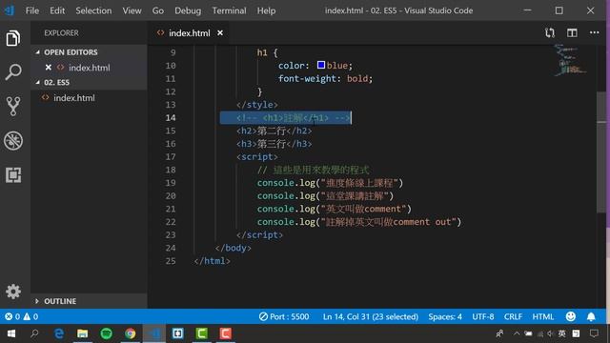
Task: Click the input method language indicator in tray
Action: pyautogui.click(x=561, y=333)
